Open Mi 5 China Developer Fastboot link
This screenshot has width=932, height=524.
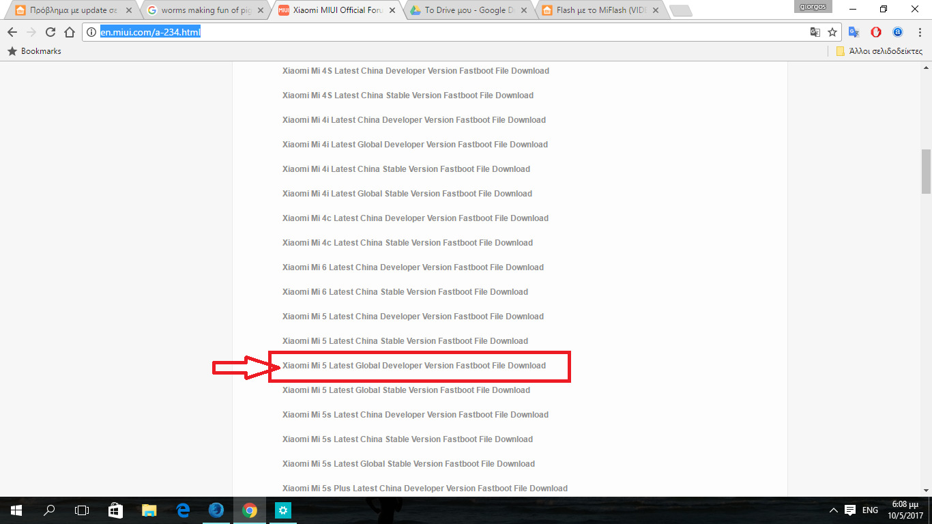click(x=413, y=317)
